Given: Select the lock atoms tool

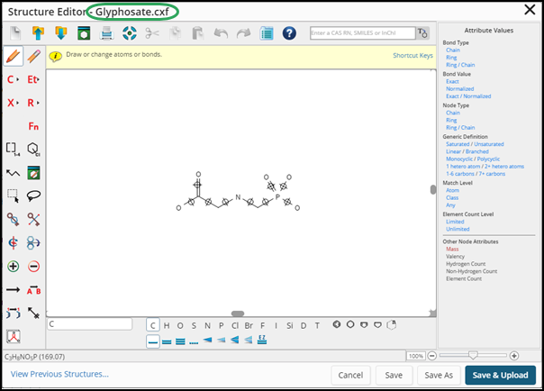Looking at the screenshot, I should (x=14, y=219).
